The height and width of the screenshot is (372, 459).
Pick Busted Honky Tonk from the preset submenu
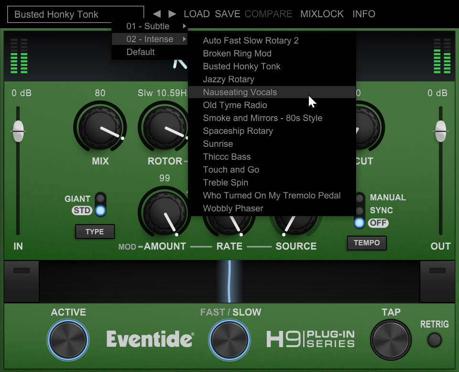tap(272, 66)
